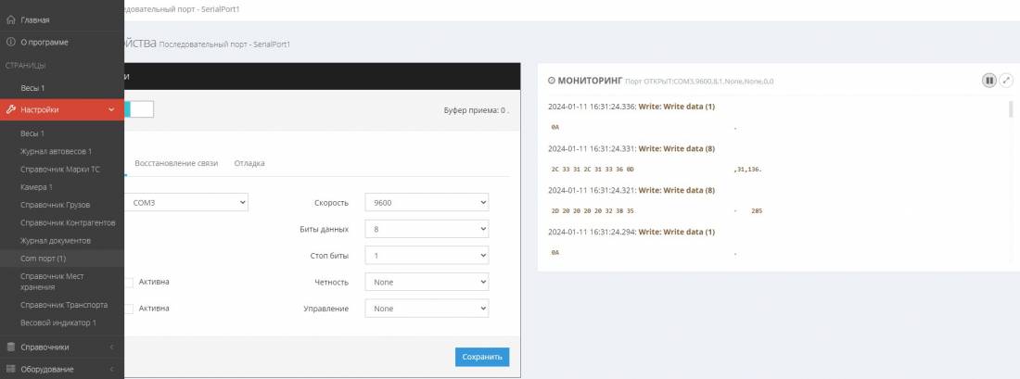Pause the monitoring log
Screen dimensions: 1020x379
[x=988, y=81]
